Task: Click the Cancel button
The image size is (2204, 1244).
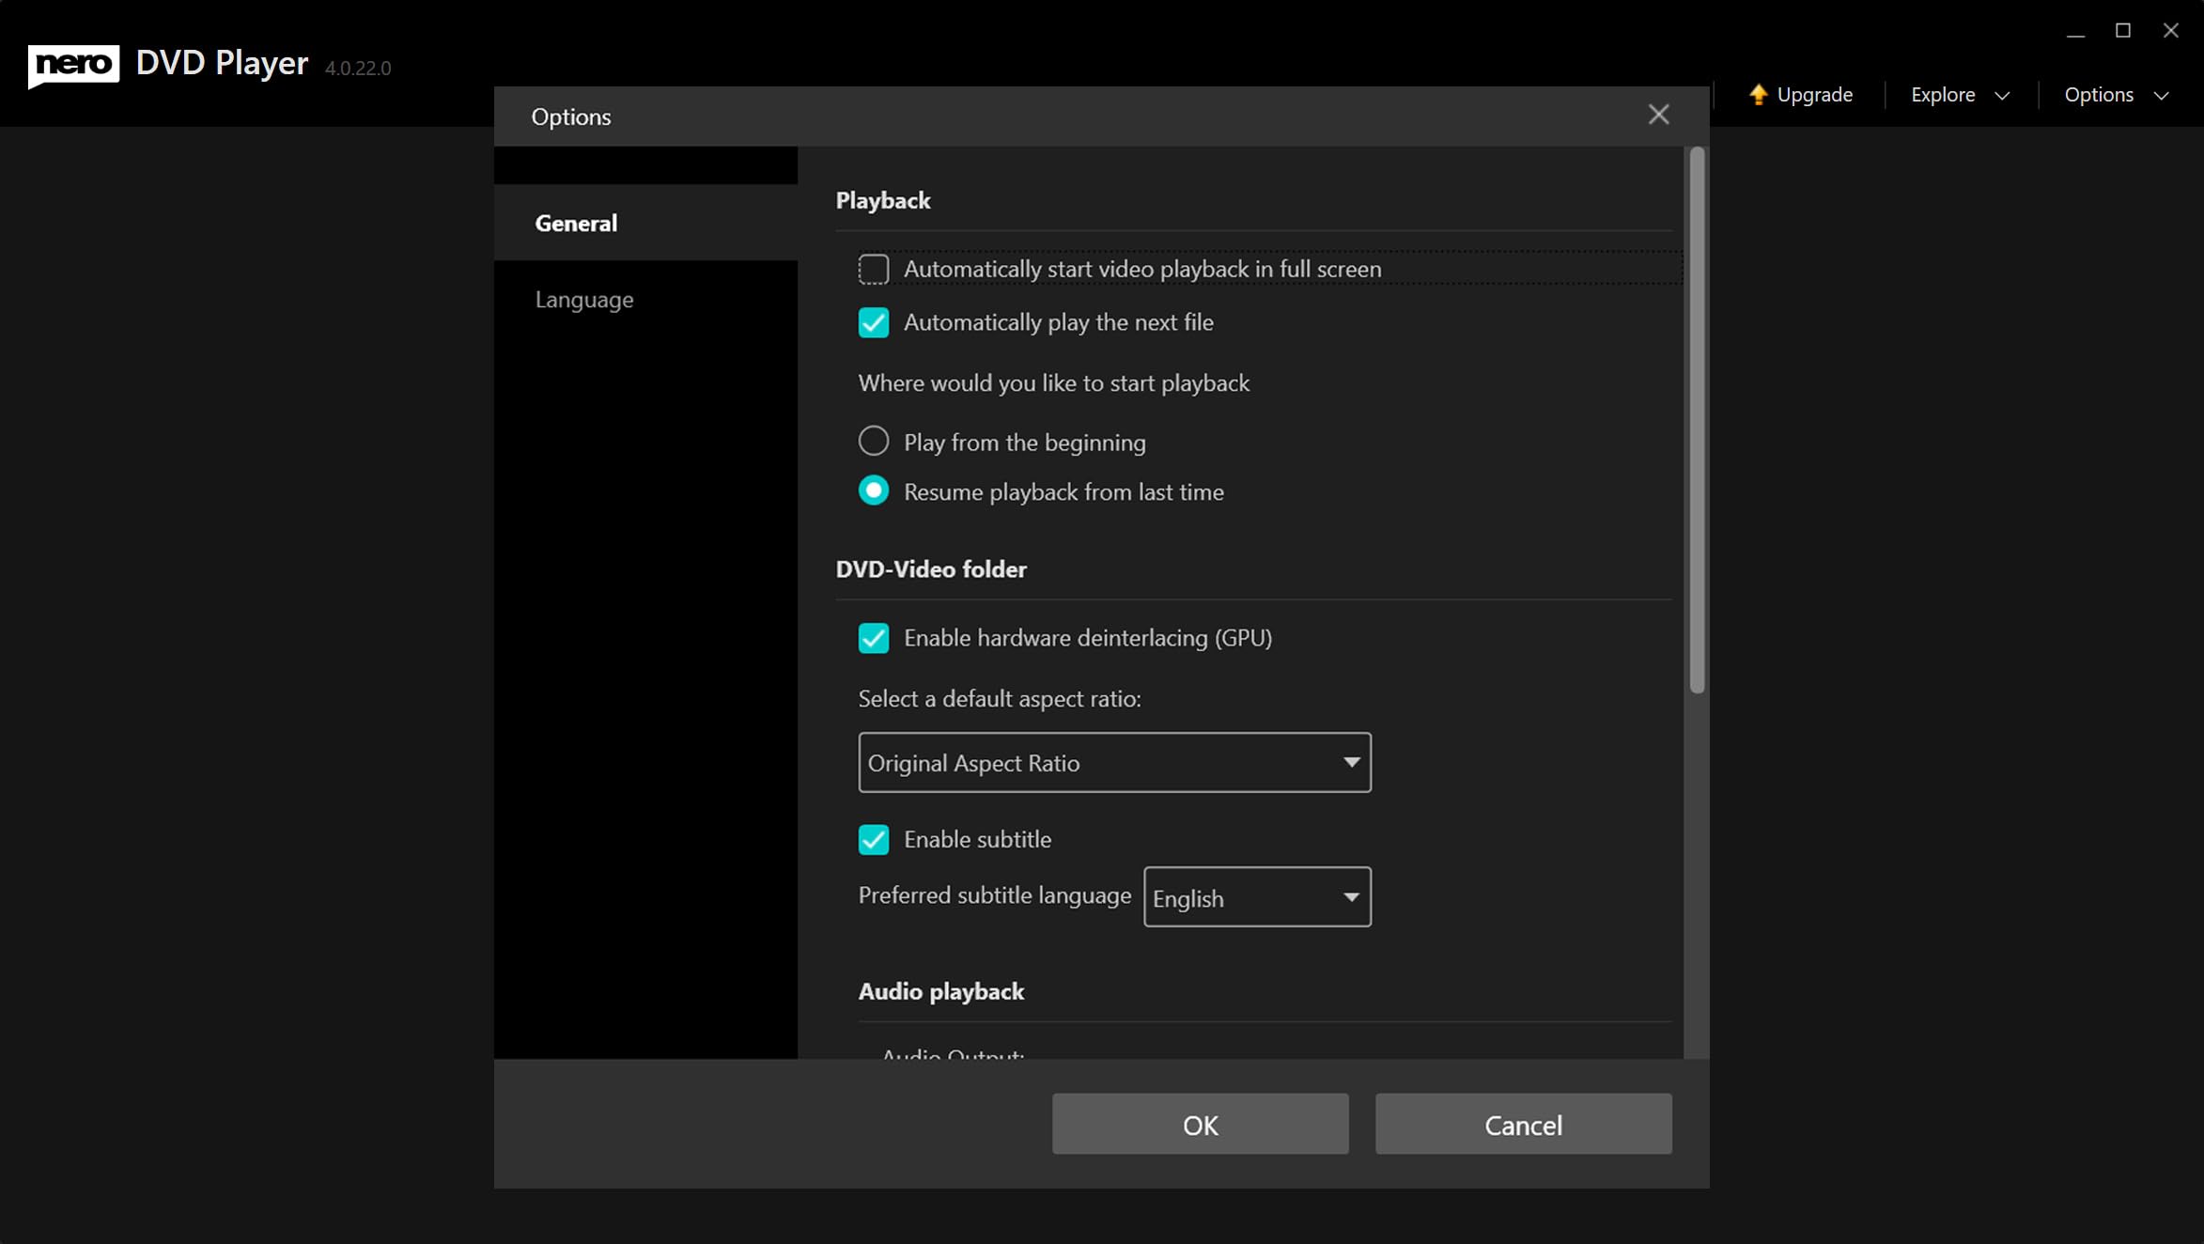Action: pyautogui.click(x=1523, y=1124)
